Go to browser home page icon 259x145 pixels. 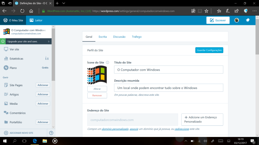(x=31, y=11)
